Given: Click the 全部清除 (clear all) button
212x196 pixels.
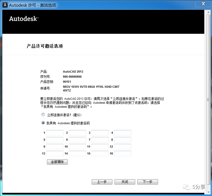Looking at the screenshot, I should point(57,162).
